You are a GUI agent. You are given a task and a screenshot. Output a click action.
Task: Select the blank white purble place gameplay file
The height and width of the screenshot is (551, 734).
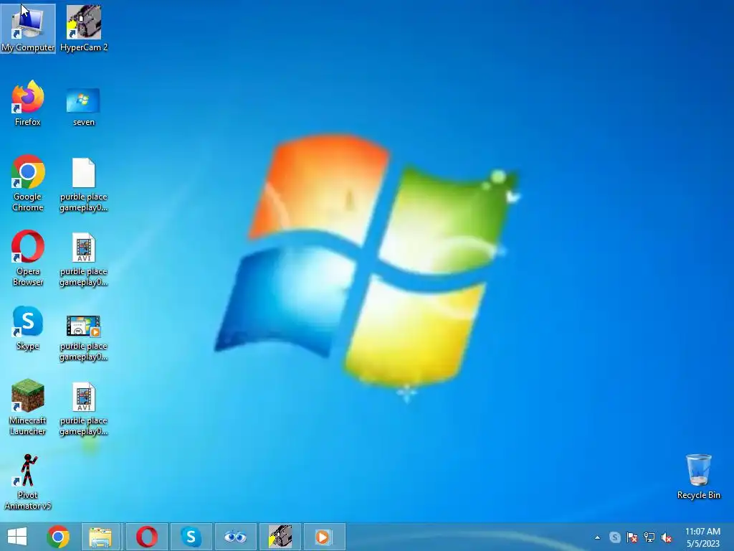tap(84, 184)
